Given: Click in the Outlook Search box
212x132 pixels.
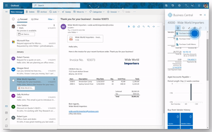Looking at the screenshot, I should tap(56, 5).
